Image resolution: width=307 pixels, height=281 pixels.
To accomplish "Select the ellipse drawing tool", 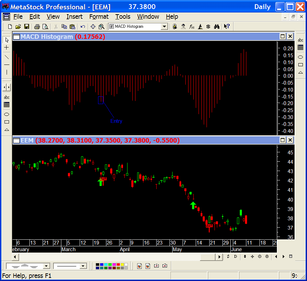I will click(x=6, y=114).
